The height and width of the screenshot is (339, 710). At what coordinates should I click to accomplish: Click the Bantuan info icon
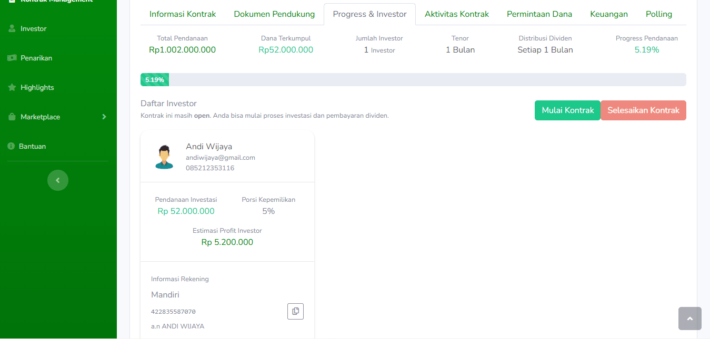pos(11,146)
